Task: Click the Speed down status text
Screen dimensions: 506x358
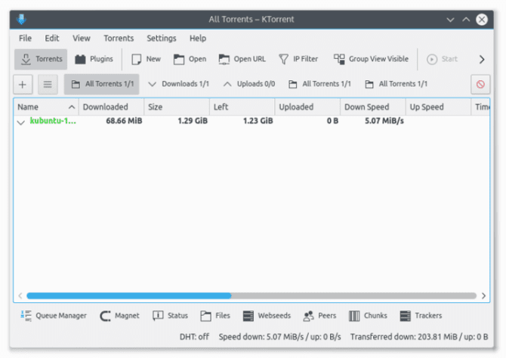Action: (279, 337)
